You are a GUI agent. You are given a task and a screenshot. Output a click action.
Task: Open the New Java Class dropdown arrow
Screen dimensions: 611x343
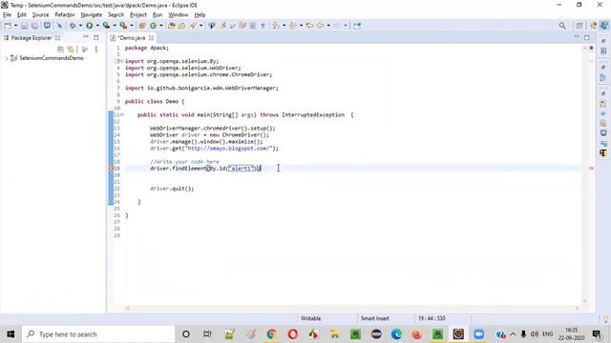tap(161, 26)
